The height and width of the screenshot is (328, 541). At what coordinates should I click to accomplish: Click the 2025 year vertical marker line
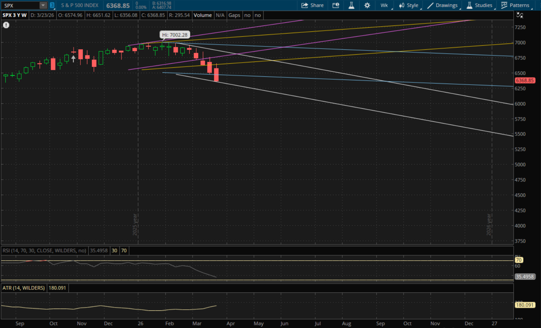[x=138, y=144]
